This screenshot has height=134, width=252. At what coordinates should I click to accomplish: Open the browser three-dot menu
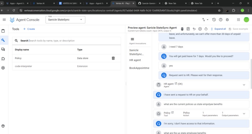click(249, 10)
